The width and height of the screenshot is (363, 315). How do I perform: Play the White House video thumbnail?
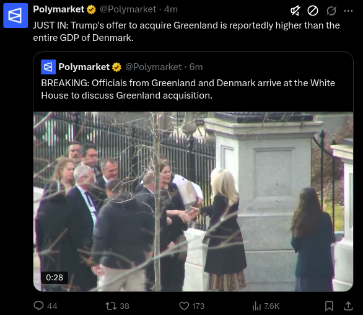(x=193, y=202)
